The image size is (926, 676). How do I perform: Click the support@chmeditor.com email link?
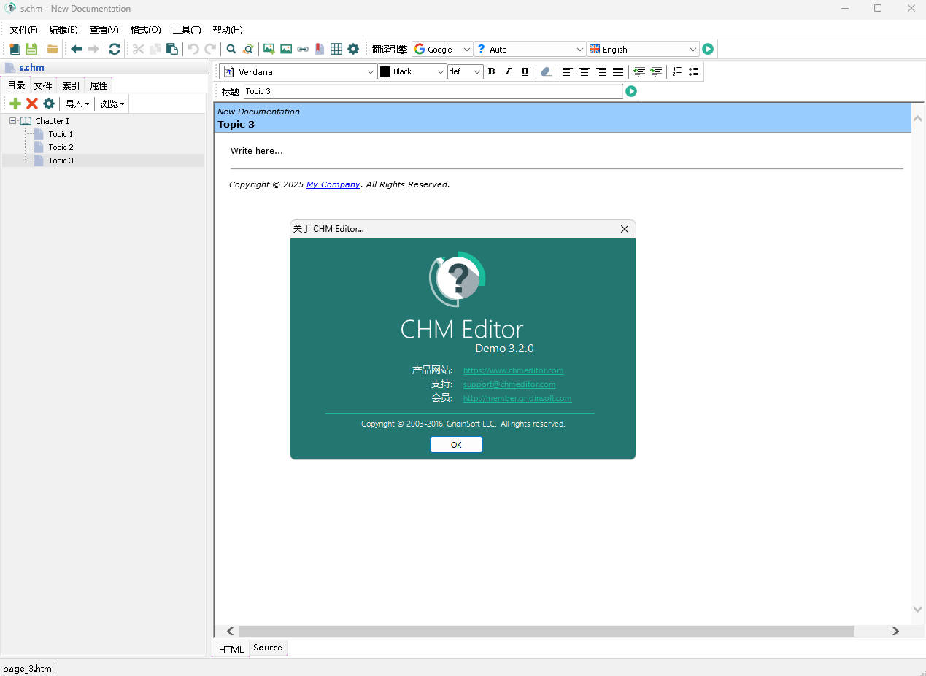coord(509,384)
